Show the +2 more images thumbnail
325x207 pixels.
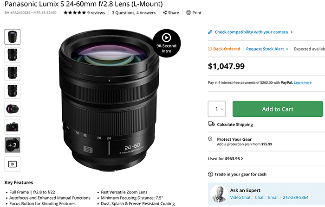(x=13, y=145)
